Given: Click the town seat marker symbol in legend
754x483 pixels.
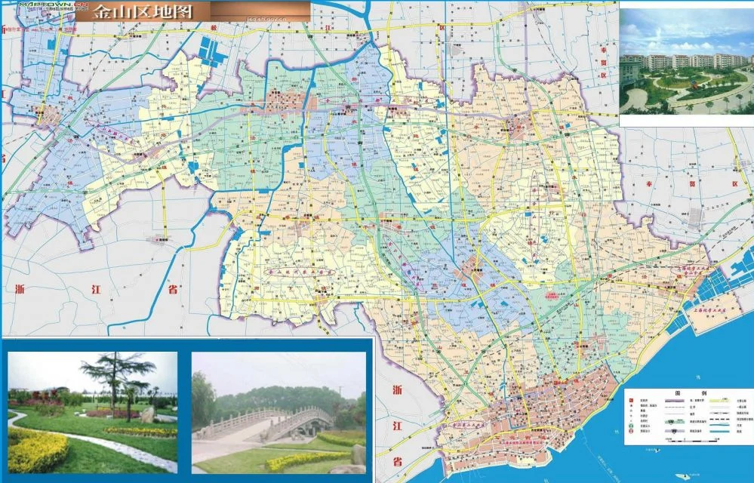Looking at the screenshot, I should (629, 405).
